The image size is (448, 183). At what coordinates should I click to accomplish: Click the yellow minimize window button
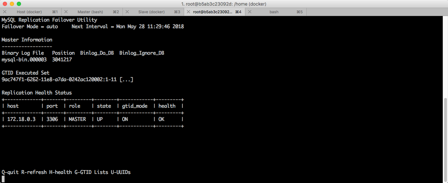[x=12, y=4]
